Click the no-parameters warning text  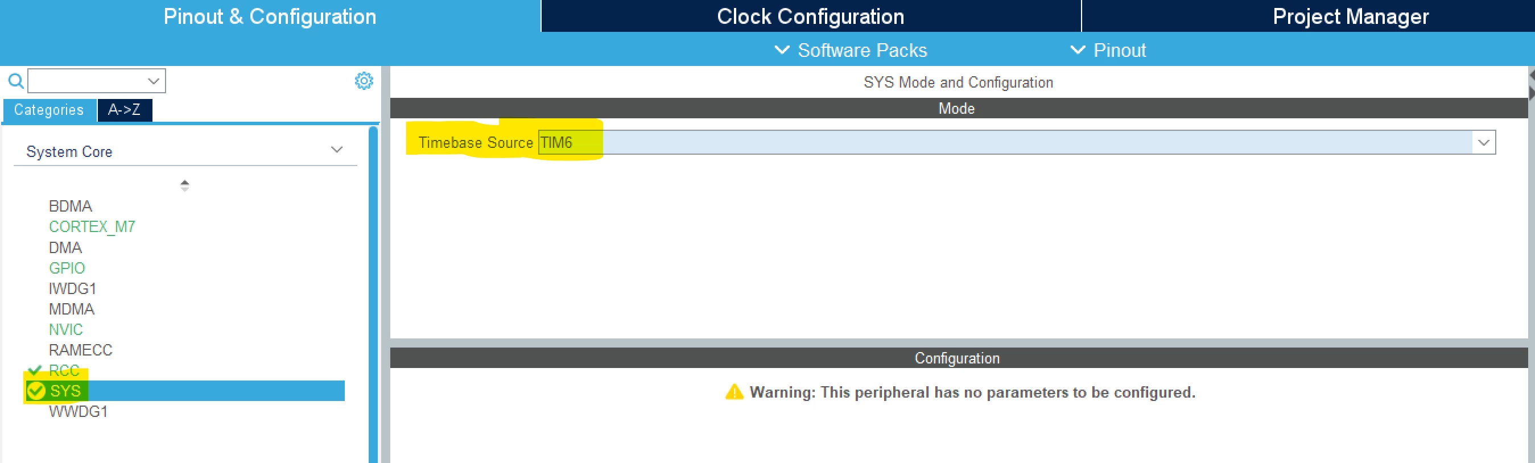pos(972,392)
